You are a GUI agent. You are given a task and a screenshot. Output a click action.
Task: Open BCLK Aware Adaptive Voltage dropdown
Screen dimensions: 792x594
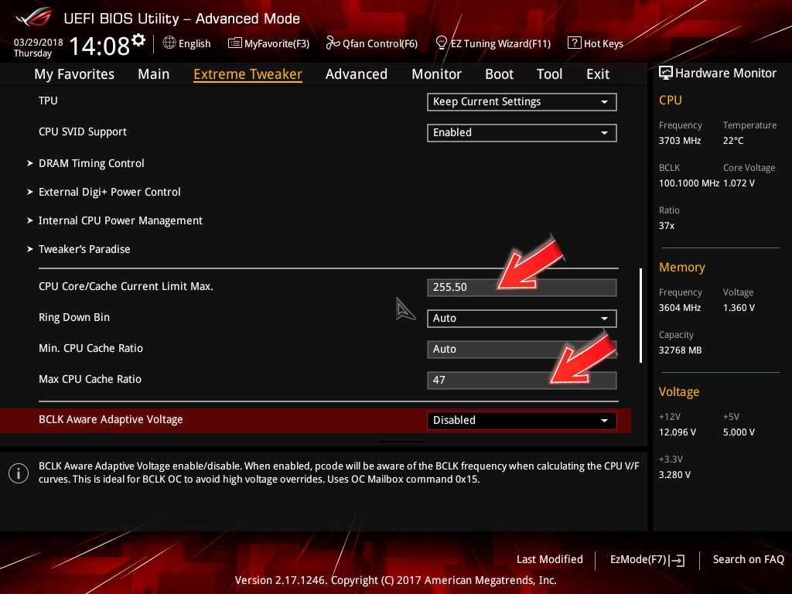[522, 420]
